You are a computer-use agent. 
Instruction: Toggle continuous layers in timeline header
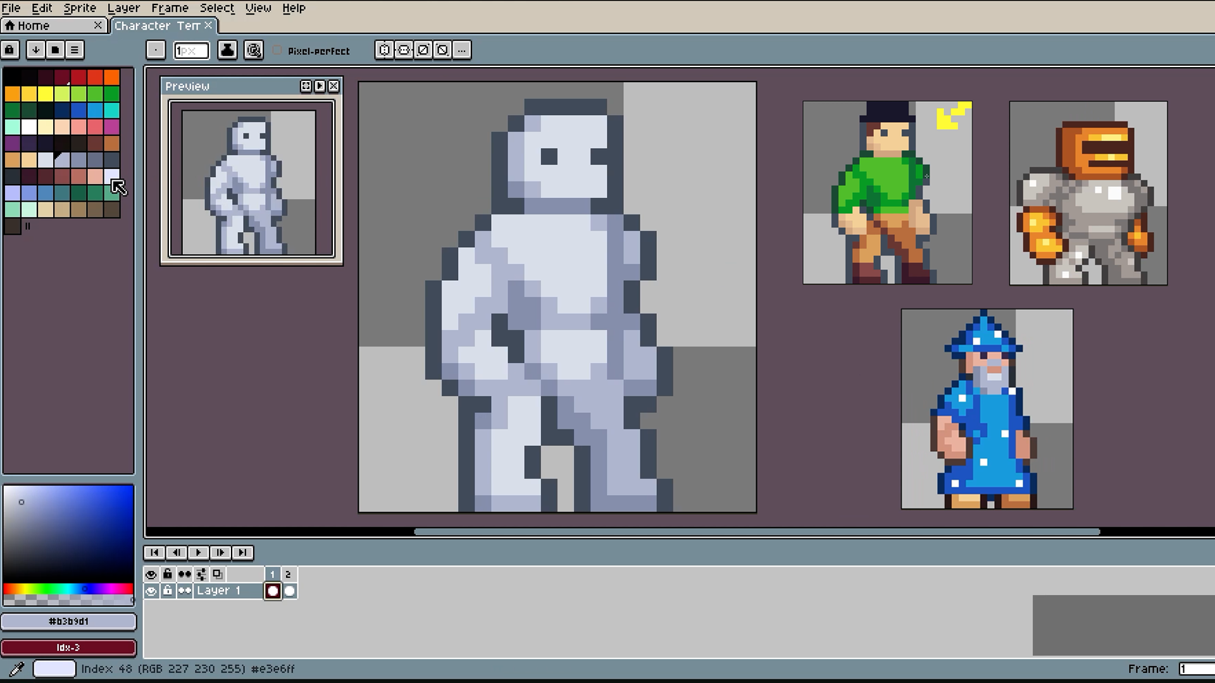coord(184,574)
